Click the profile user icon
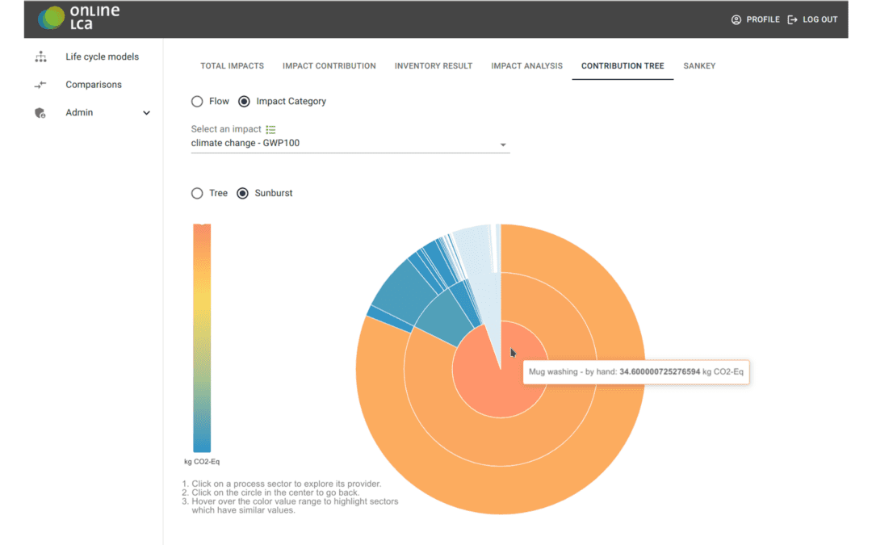This screenshot has height=545, width=872. tap(736, 19)
